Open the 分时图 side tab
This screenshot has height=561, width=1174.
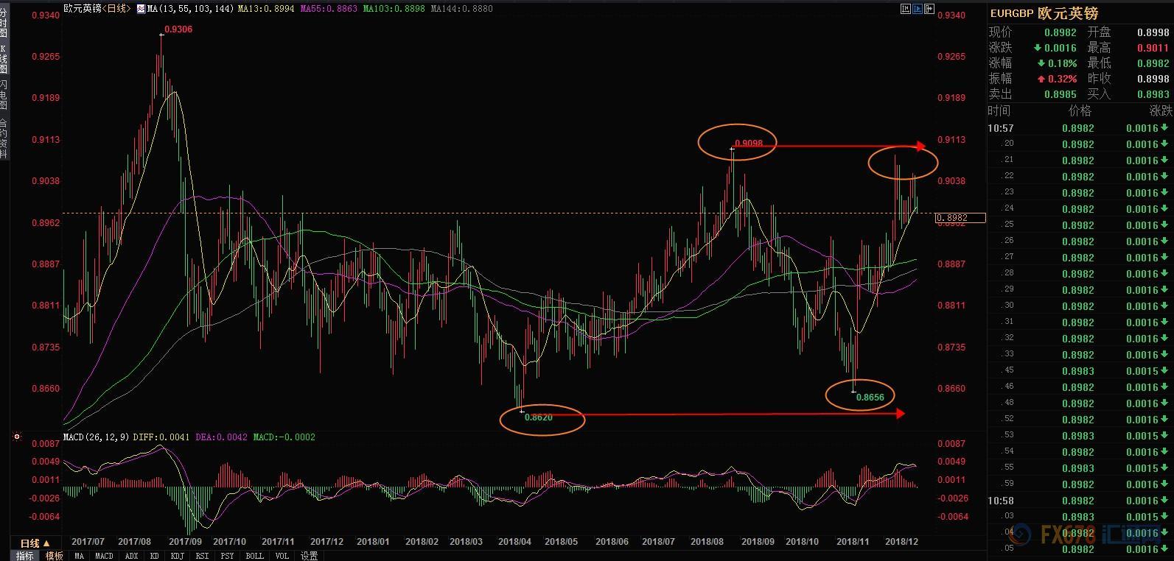(4, 24)
